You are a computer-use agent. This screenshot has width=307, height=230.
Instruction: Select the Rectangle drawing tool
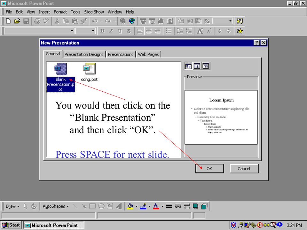(x=92, y=206)
